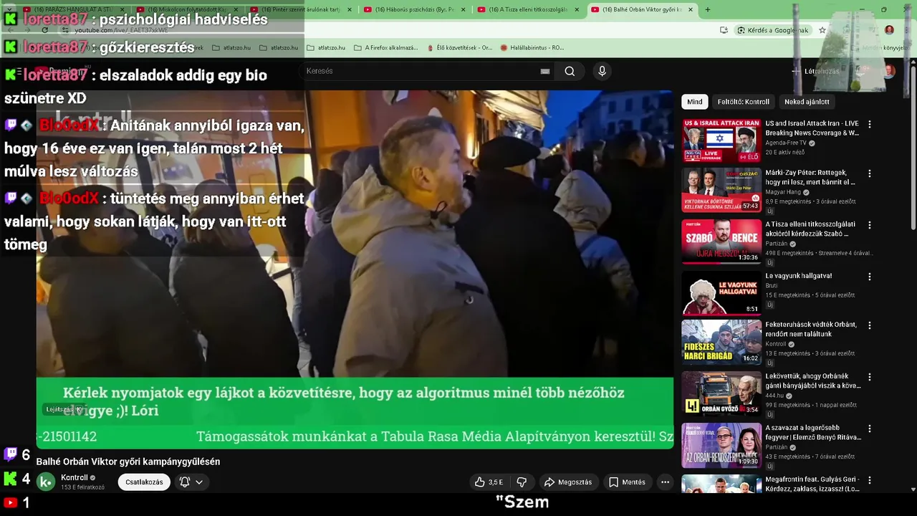Bookmark this page with the star icon
The width and height of the screenshot is (917, 516).
pos(822,30)
